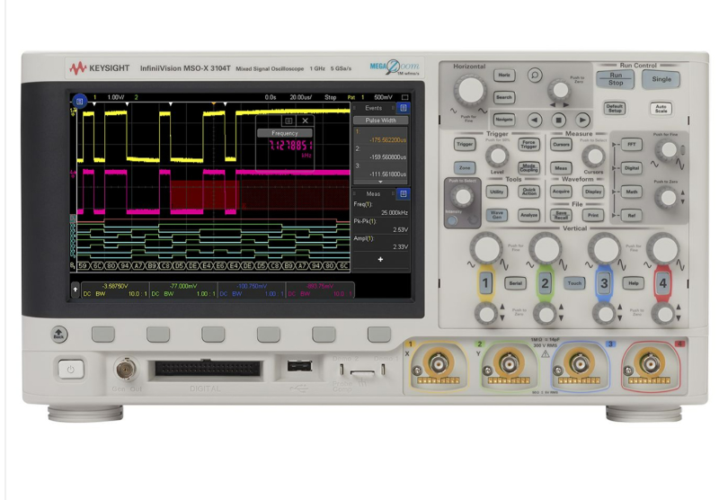Select the channel 4 red BNC input
This screenshot has height=500, width=719.
coord(650,363)
